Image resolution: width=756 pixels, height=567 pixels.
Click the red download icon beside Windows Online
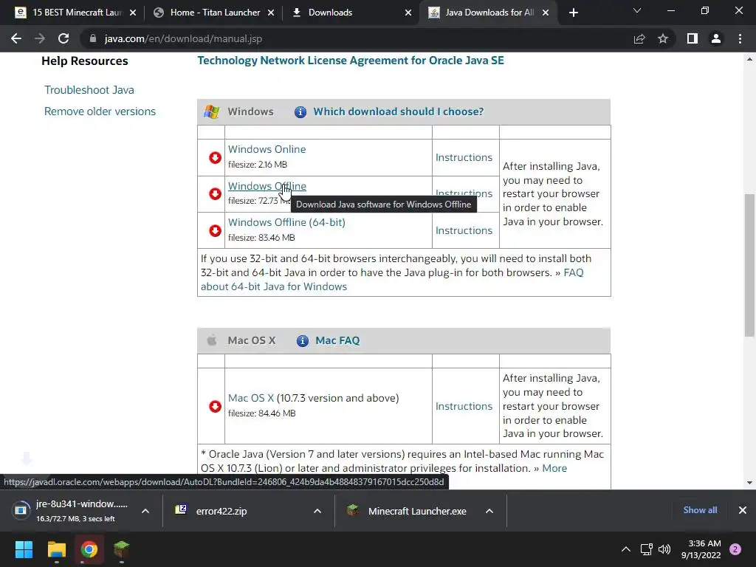click(x=215, y=158)
